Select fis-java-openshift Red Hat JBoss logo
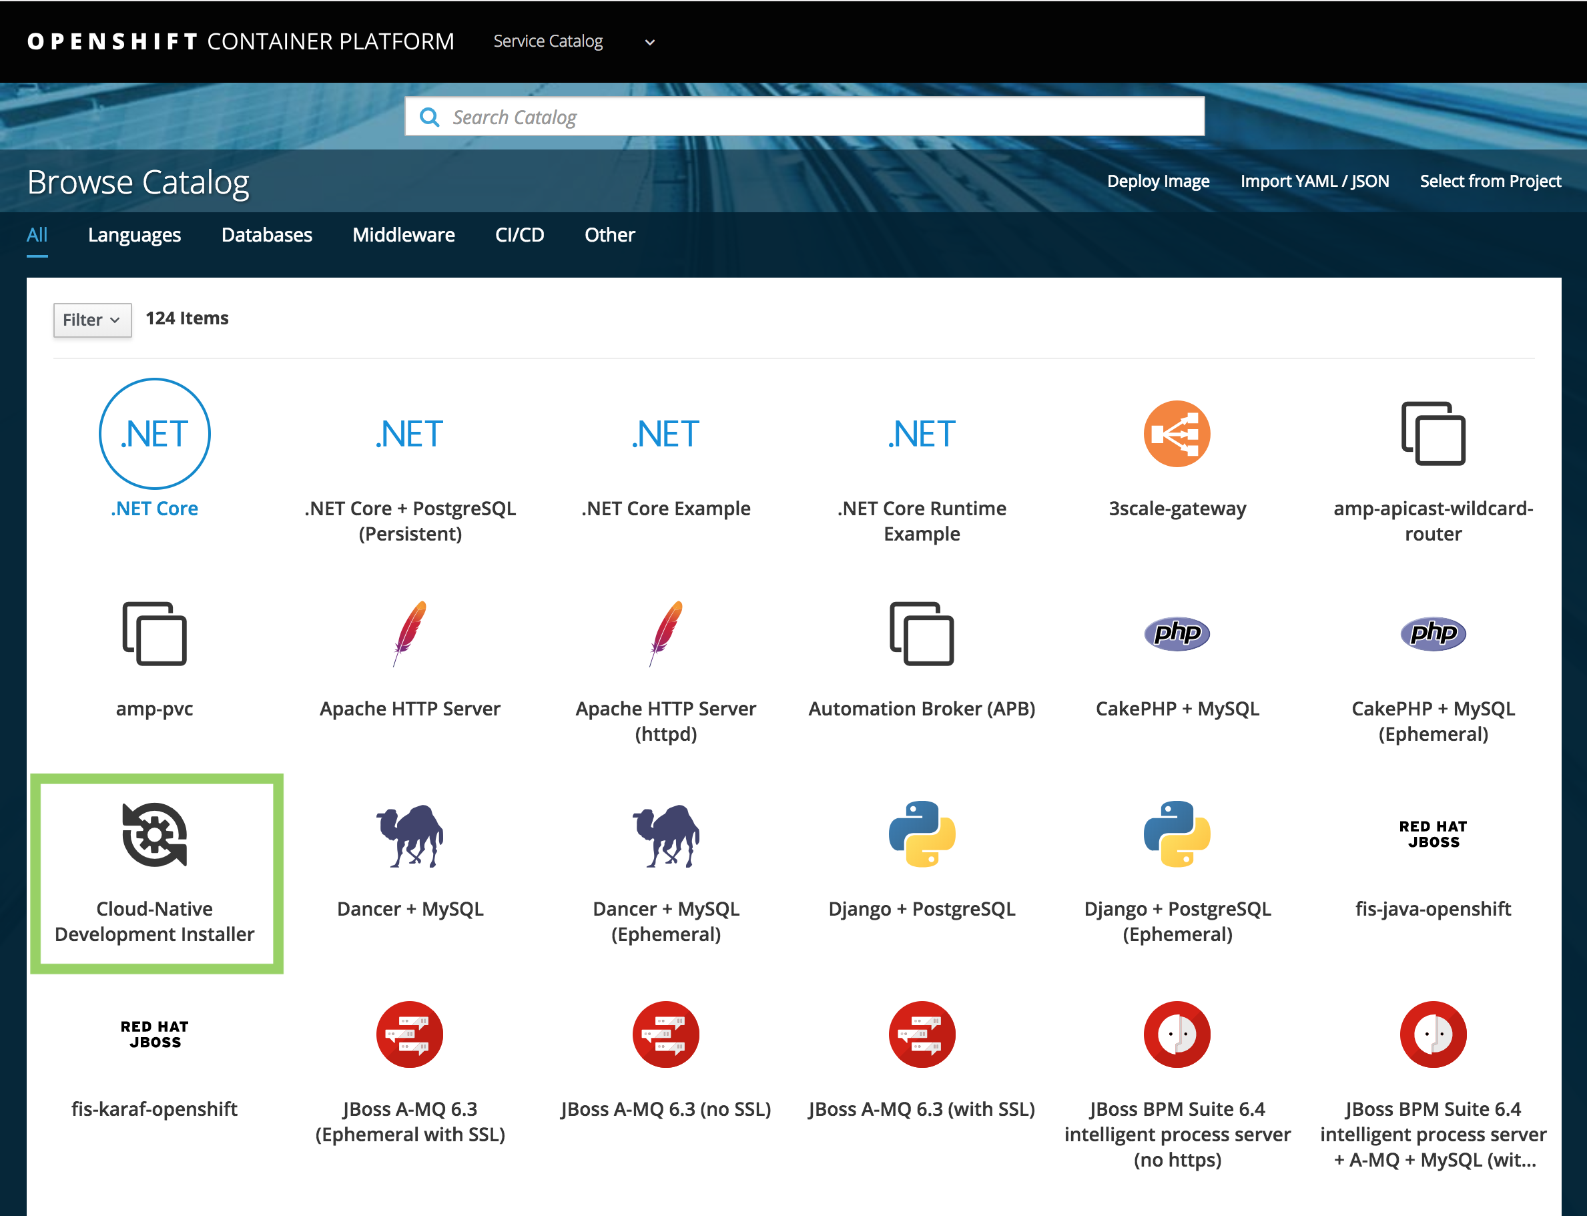The width and height of the screenshot is (1587, 1216). pos(1433,834)
